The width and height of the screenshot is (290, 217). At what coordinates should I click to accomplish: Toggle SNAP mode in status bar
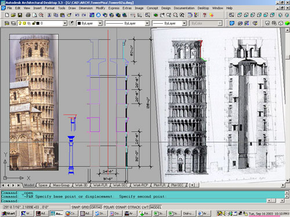coord(75,207)
